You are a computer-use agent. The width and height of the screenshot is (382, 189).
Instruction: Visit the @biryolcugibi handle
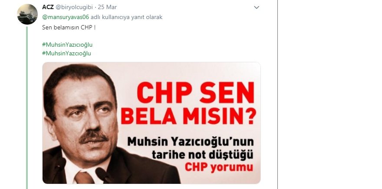click(x=74, y=7)
